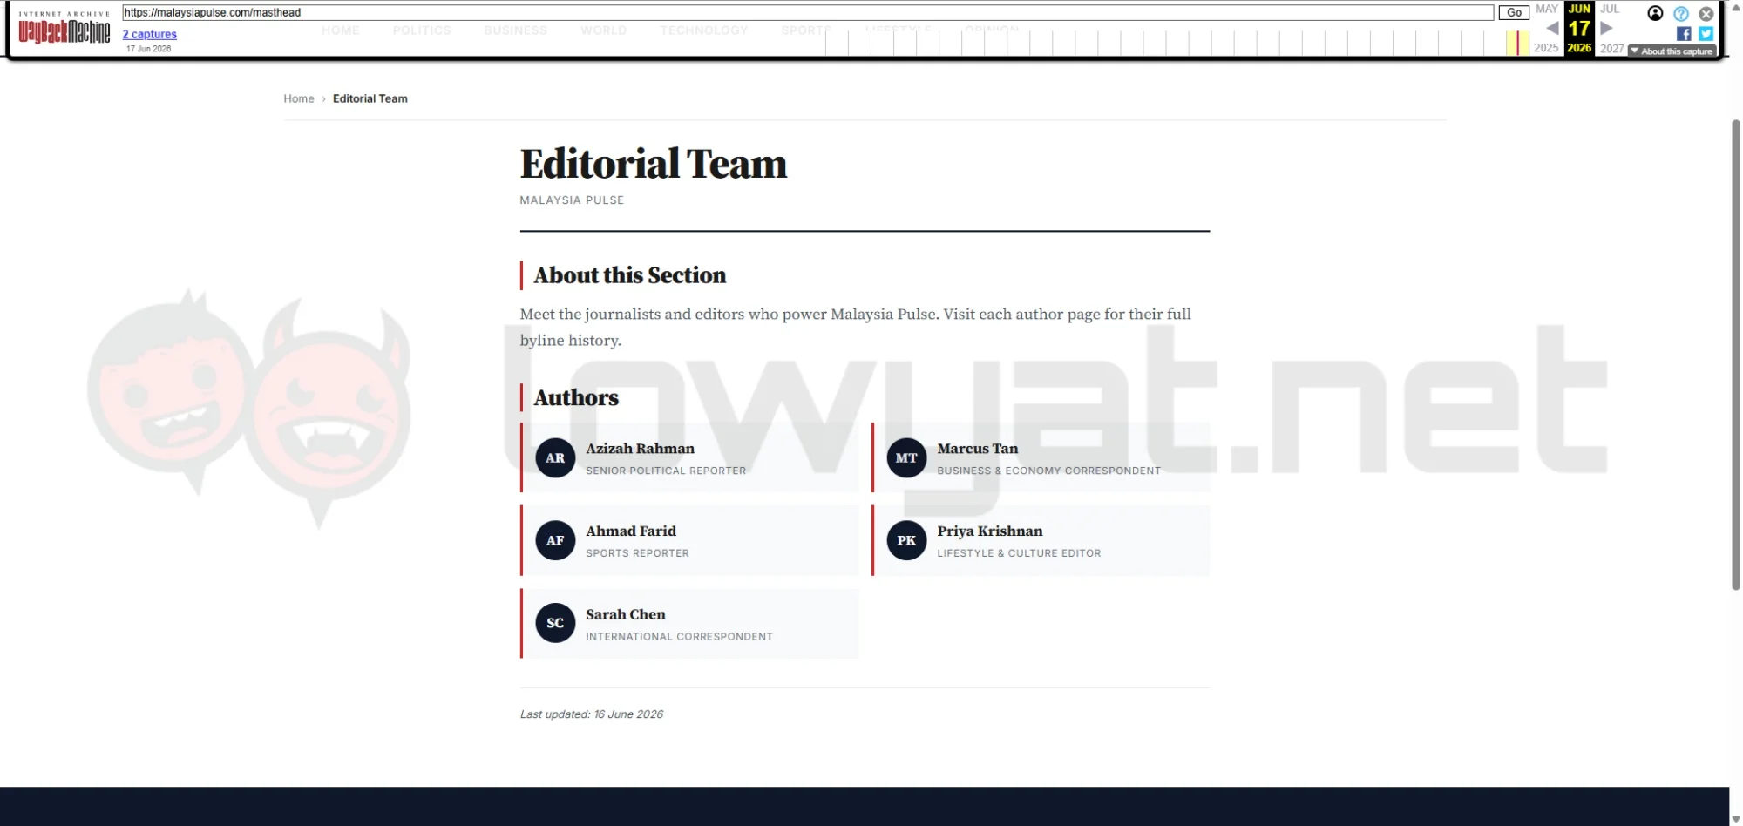This screenshot has width=1743, height=826.
Task: Open Ahmad Farid's author name
Action: 631,531
